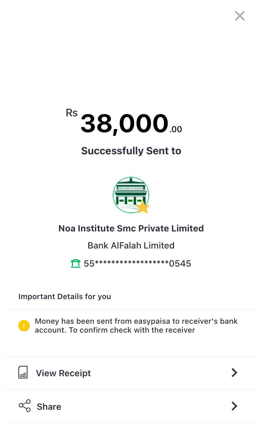Tap the receipt document icon

(x=23, y=372)
